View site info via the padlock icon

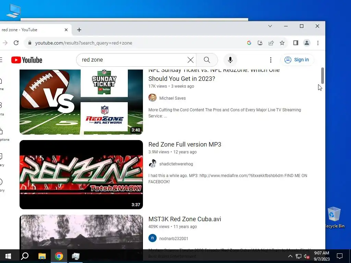point(30,43)
